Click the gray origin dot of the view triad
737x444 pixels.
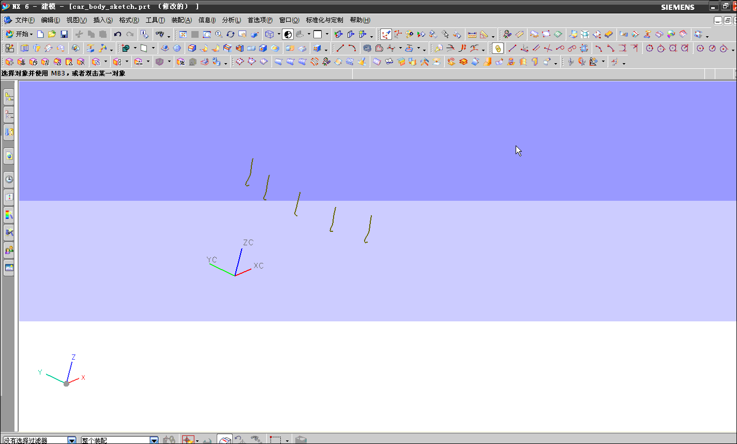point(66,383)
